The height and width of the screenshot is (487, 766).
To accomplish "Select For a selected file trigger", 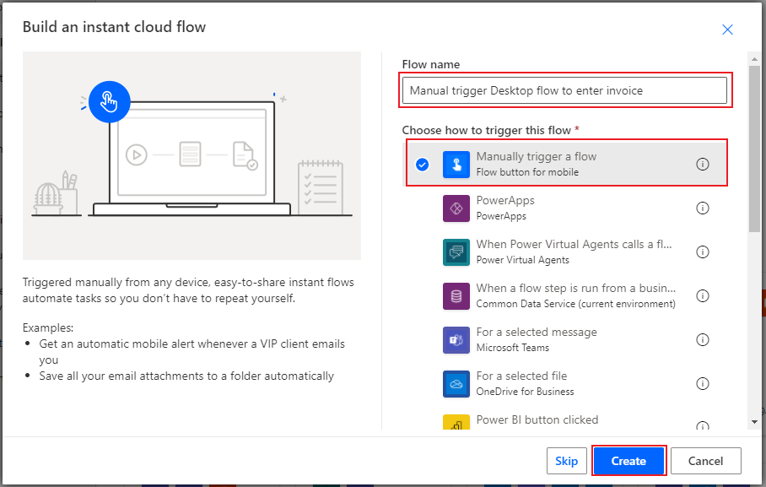I will pos(565,384).
